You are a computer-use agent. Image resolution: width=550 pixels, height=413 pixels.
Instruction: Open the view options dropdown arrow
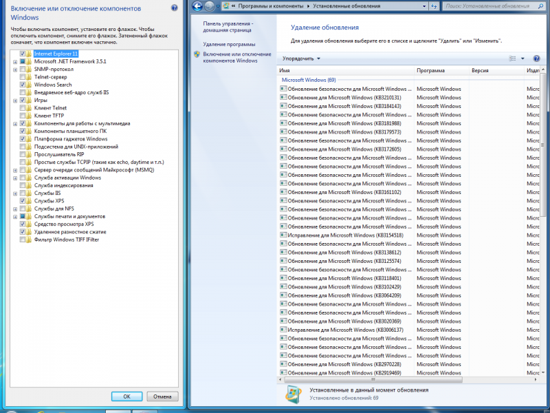pyautogui.click(x=522, y=59)
